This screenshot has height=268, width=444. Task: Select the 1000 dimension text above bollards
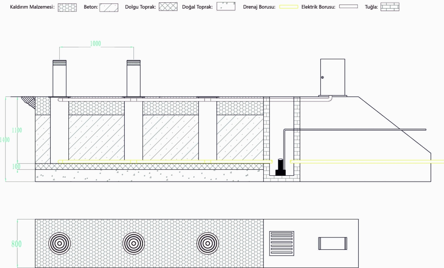click(96, 44)
